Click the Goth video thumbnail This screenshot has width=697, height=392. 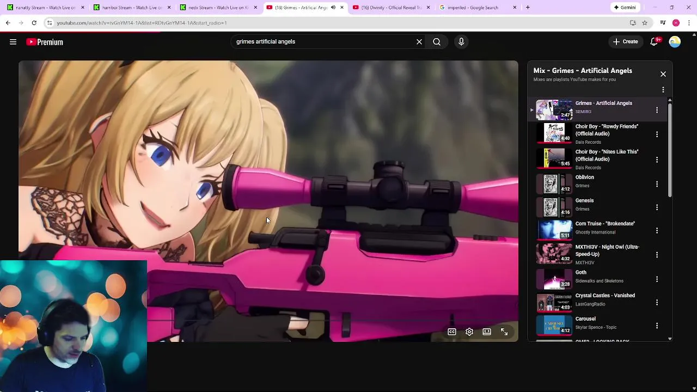[x=554, y=279]
